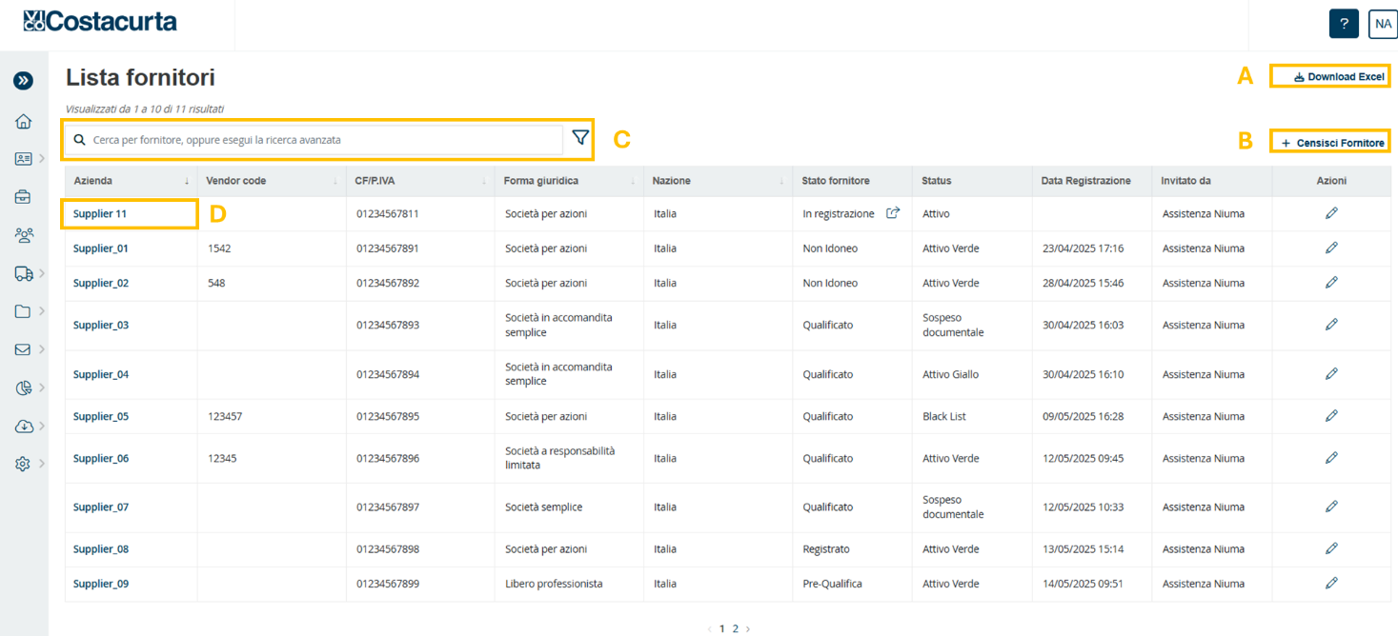Edit Supplier_03 with pencil icon
Image resolution: width=1398 pixels, height=636 pixels.
(1331, 324)
